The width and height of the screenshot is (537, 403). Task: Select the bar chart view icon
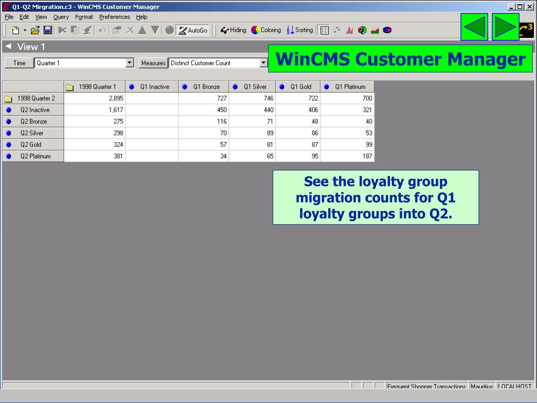(x=350, y=30)
